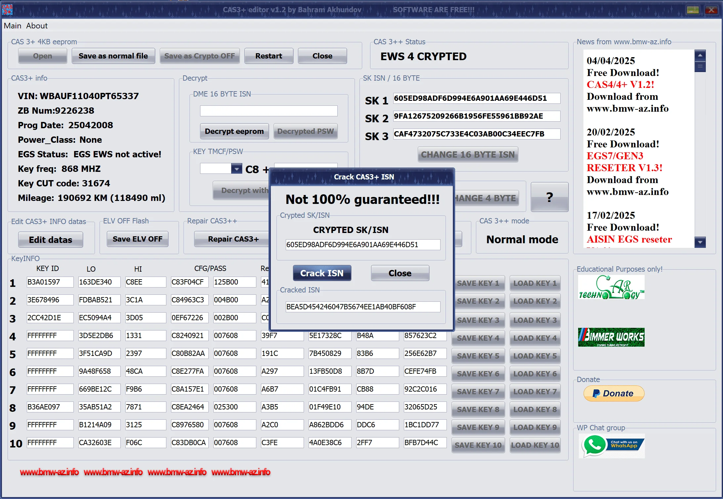The height and width of the screenshot is (499, 723).
Task: Click LOAD KEY 5 button
Action: tap(535, 356)
